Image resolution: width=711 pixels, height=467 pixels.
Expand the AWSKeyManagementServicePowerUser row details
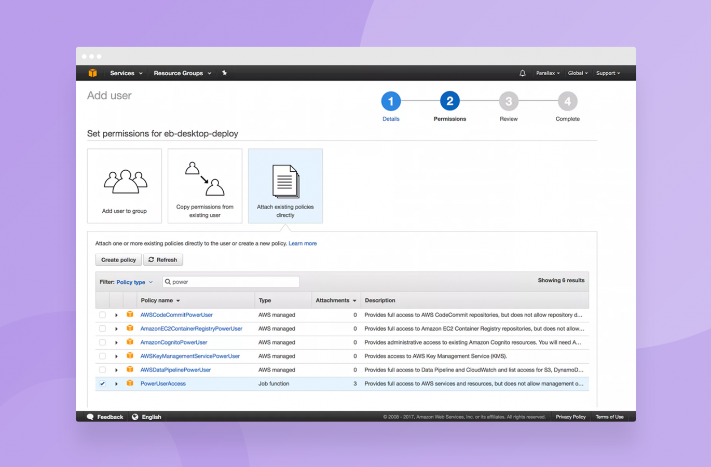pyautogui.click(x=116, y=356)
